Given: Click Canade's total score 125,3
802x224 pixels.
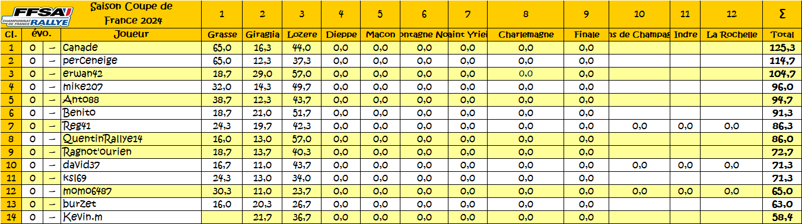Looking at the screenshot, I should coord(781,47).
